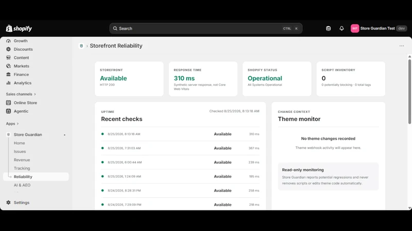Image resolution: width=412 pixels, height=231 pixels.
Task: Open Store Guardian app entry
Action: (x=28, y=134)
